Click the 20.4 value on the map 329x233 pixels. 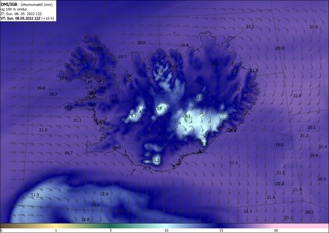pos(173,67)
